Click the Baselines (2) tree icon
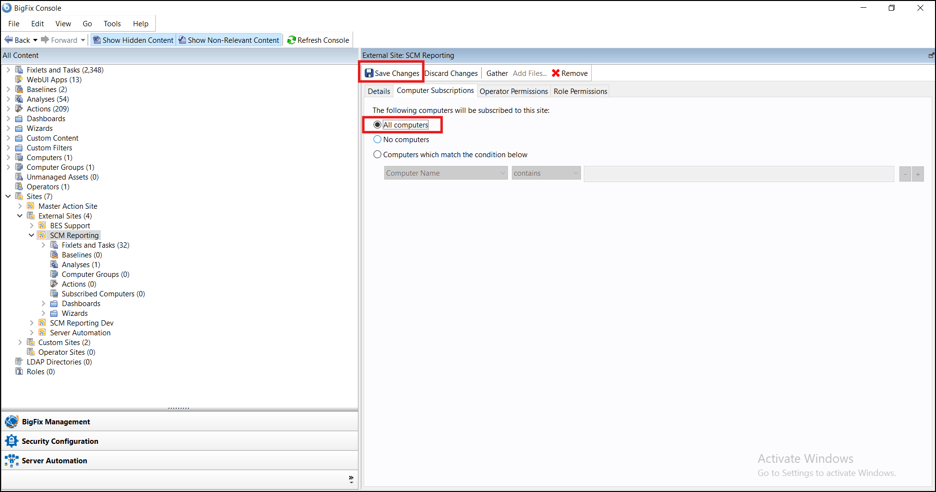This screenshot has width=936, height=492. tap(19, 89)
